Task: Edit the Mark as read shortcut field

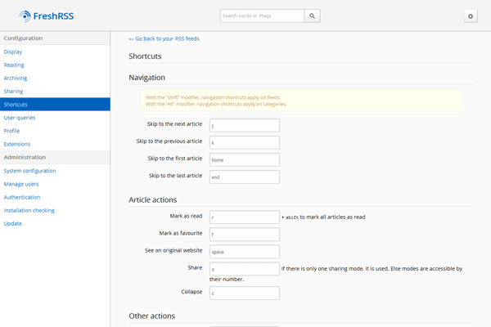Action: (x=244, y=217)
